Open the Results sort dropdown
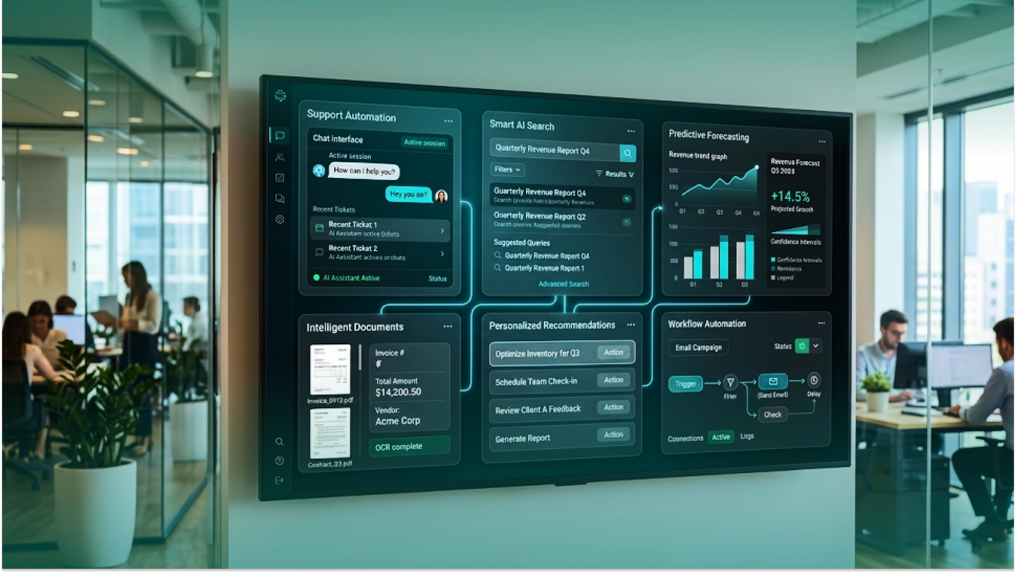The height and width of the screenshot is (573, 1016). [615, 174]
